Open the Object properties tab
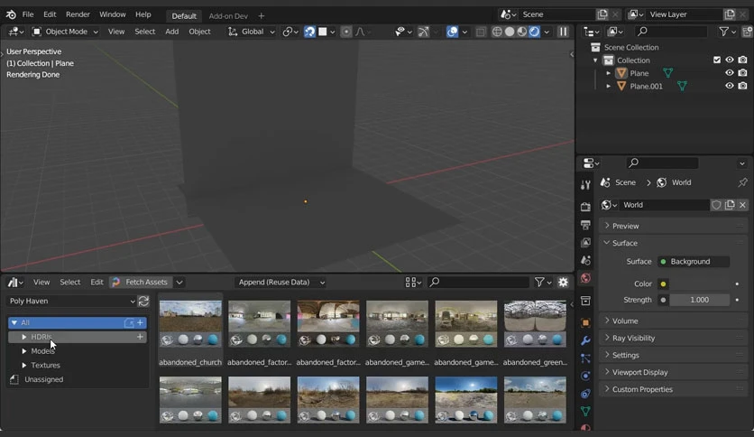The width and height of the screenshot is (754, 437). [x=585, y=322]
